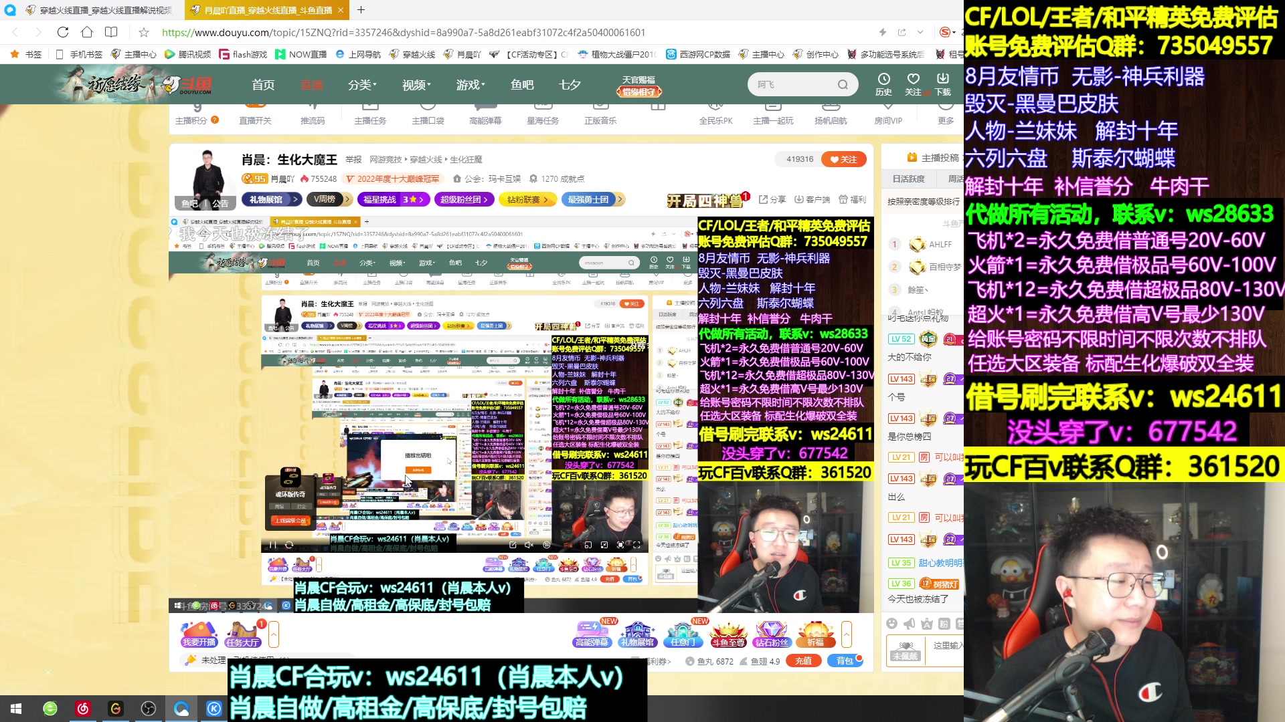The image size is (1285, 722).
Task: Click the 客户端 client download icon
Action: (x=812, y=199)
